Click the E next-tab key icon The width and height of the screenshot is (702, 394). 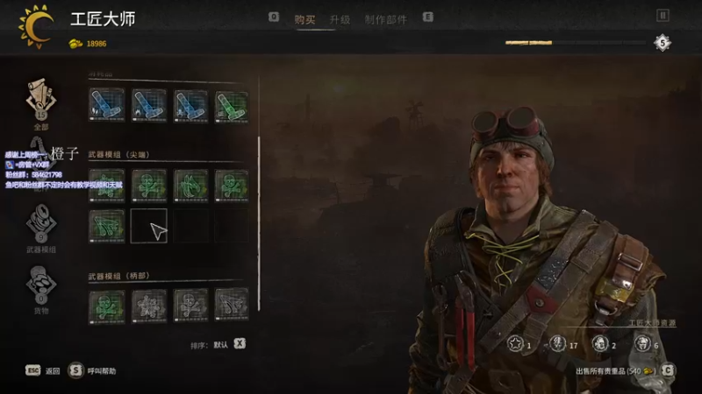point(428,17)
